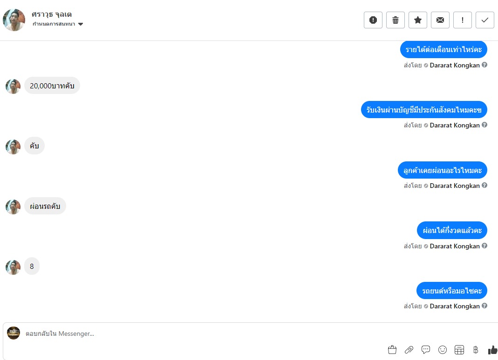Open the emoji picker

pyautogui.click(x=443, y=349)
